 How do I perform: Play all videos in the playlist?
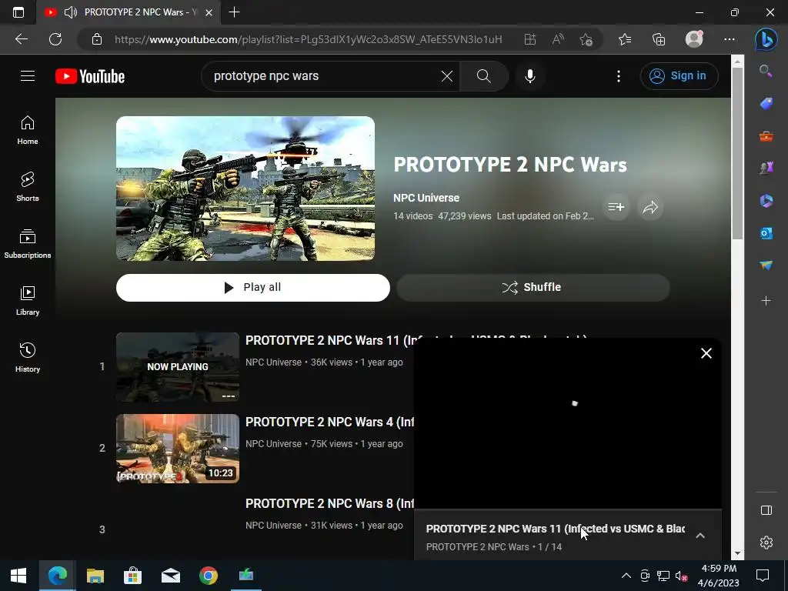tap(252, 288)
